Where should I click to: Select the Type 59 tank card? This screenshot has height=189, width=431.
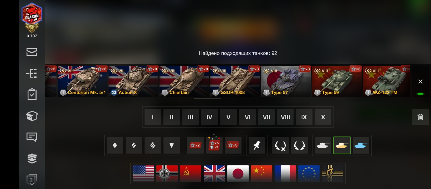pos(337,81)
